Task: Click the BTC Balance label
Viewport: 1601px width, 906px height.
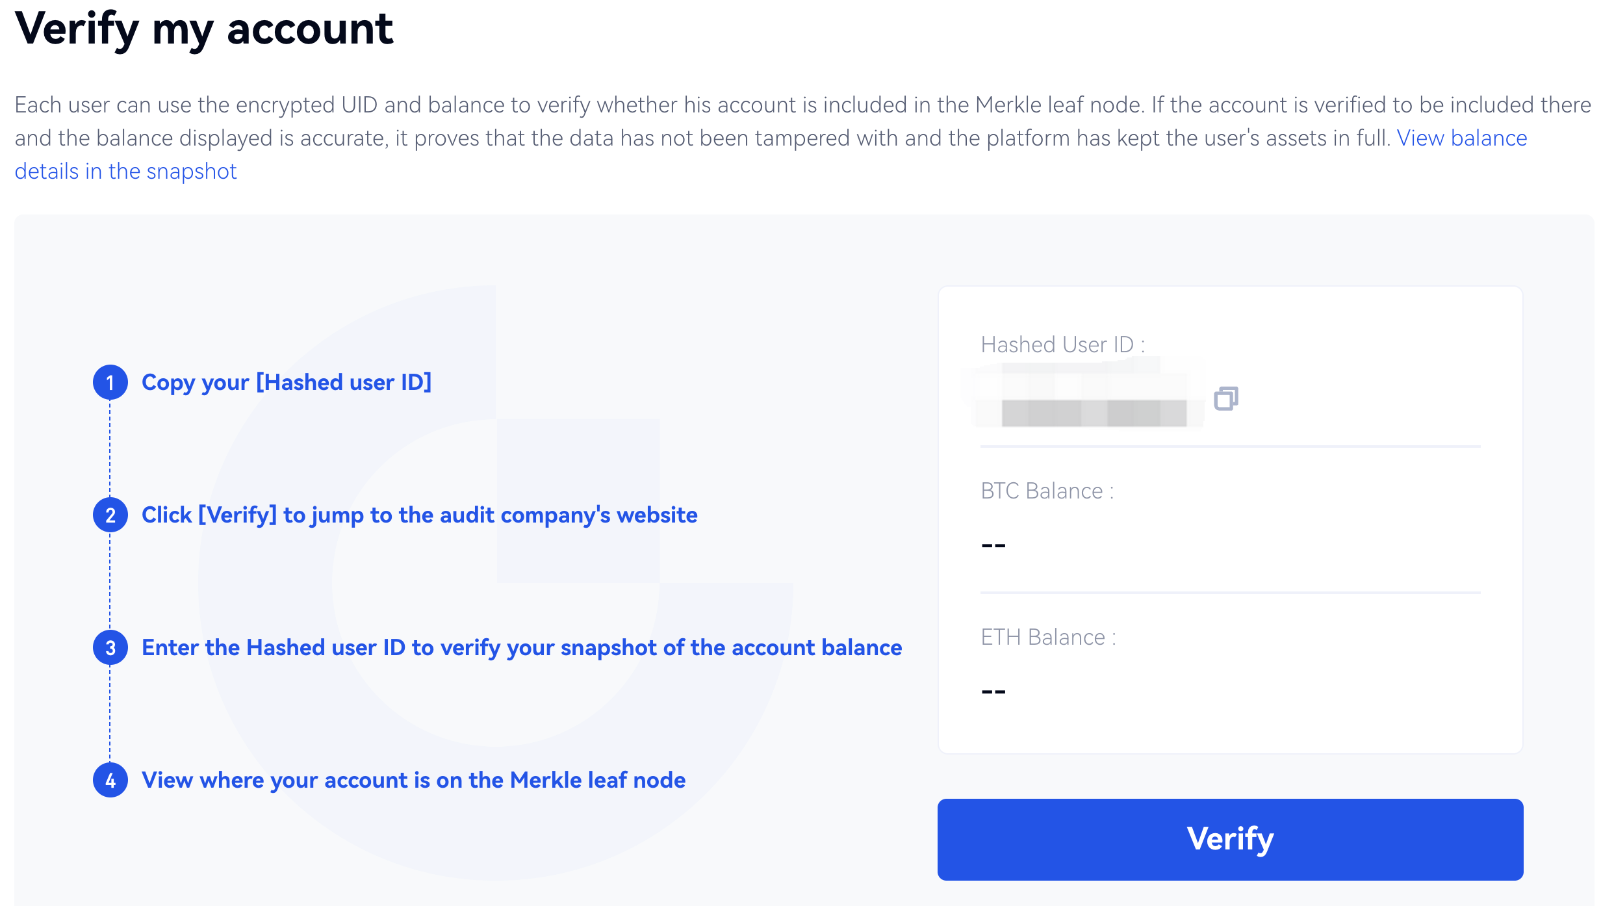Action: click(1047, 491)
